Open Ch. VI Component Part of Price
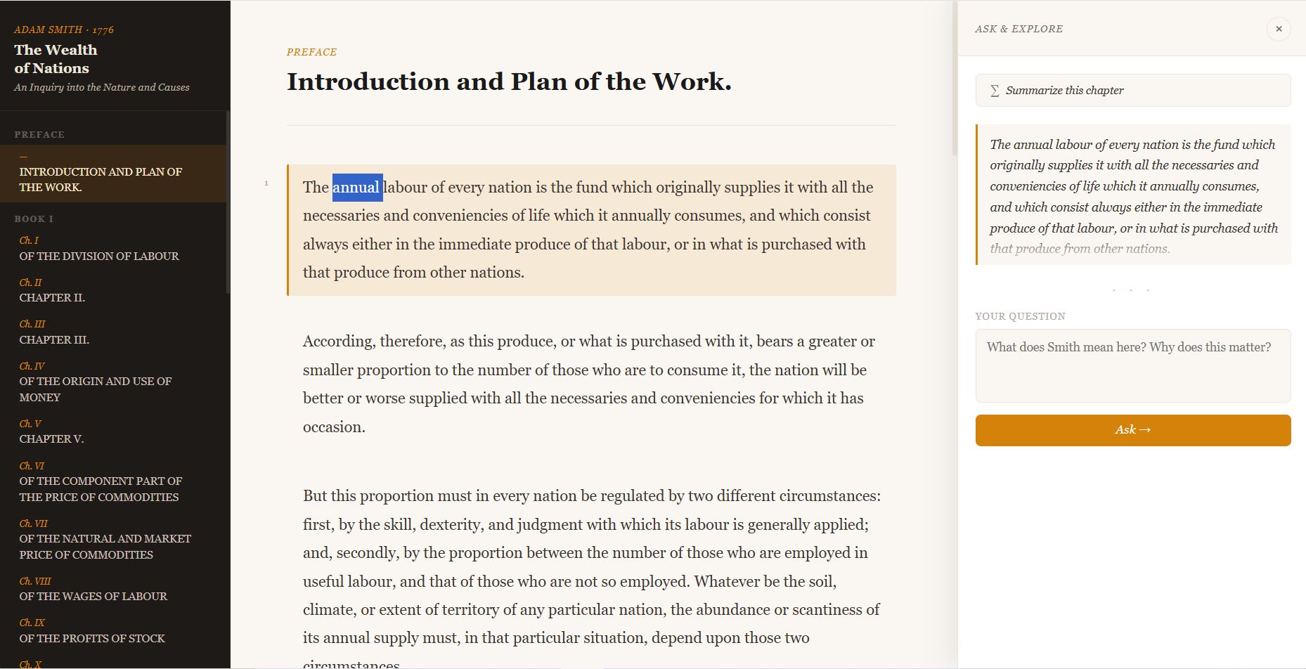This screenshot has height=669, width=1306. (x=101, y=482)
